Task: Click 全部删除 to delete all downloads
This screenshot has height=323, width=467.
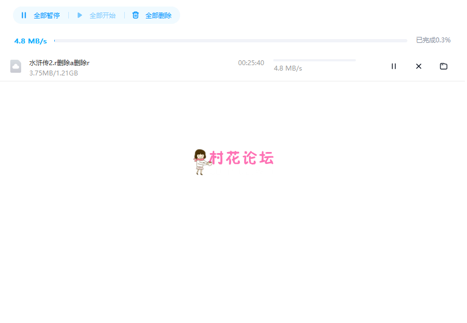Action: tap(152, 15)
